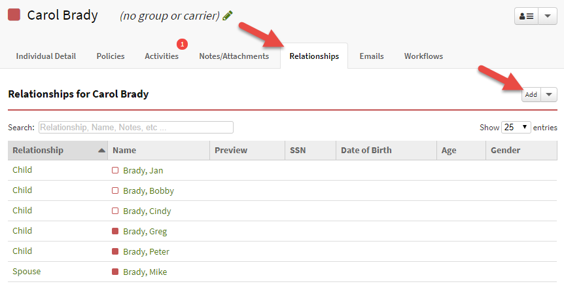Viewport: 564px width, 288px height.
Task: Click the sort arrow in Relationship header
Action: (x=102, y=151)
